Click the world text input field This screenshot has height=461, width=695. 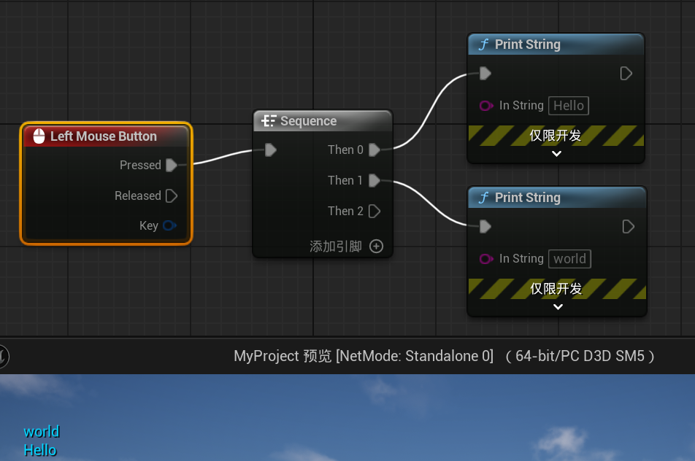tap(569, 259)
